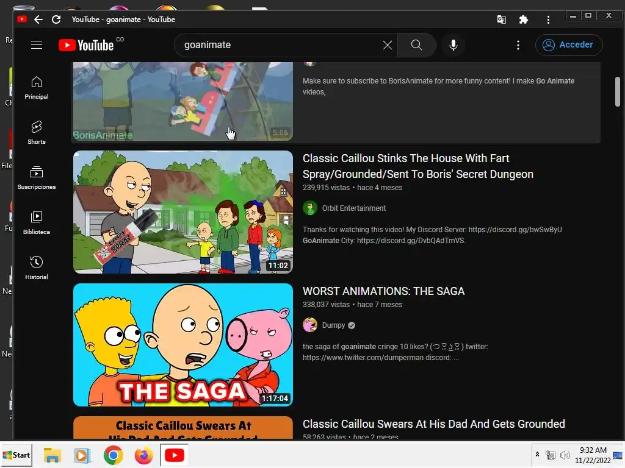Open Historial in the sidebar

[x=37, y=268]
